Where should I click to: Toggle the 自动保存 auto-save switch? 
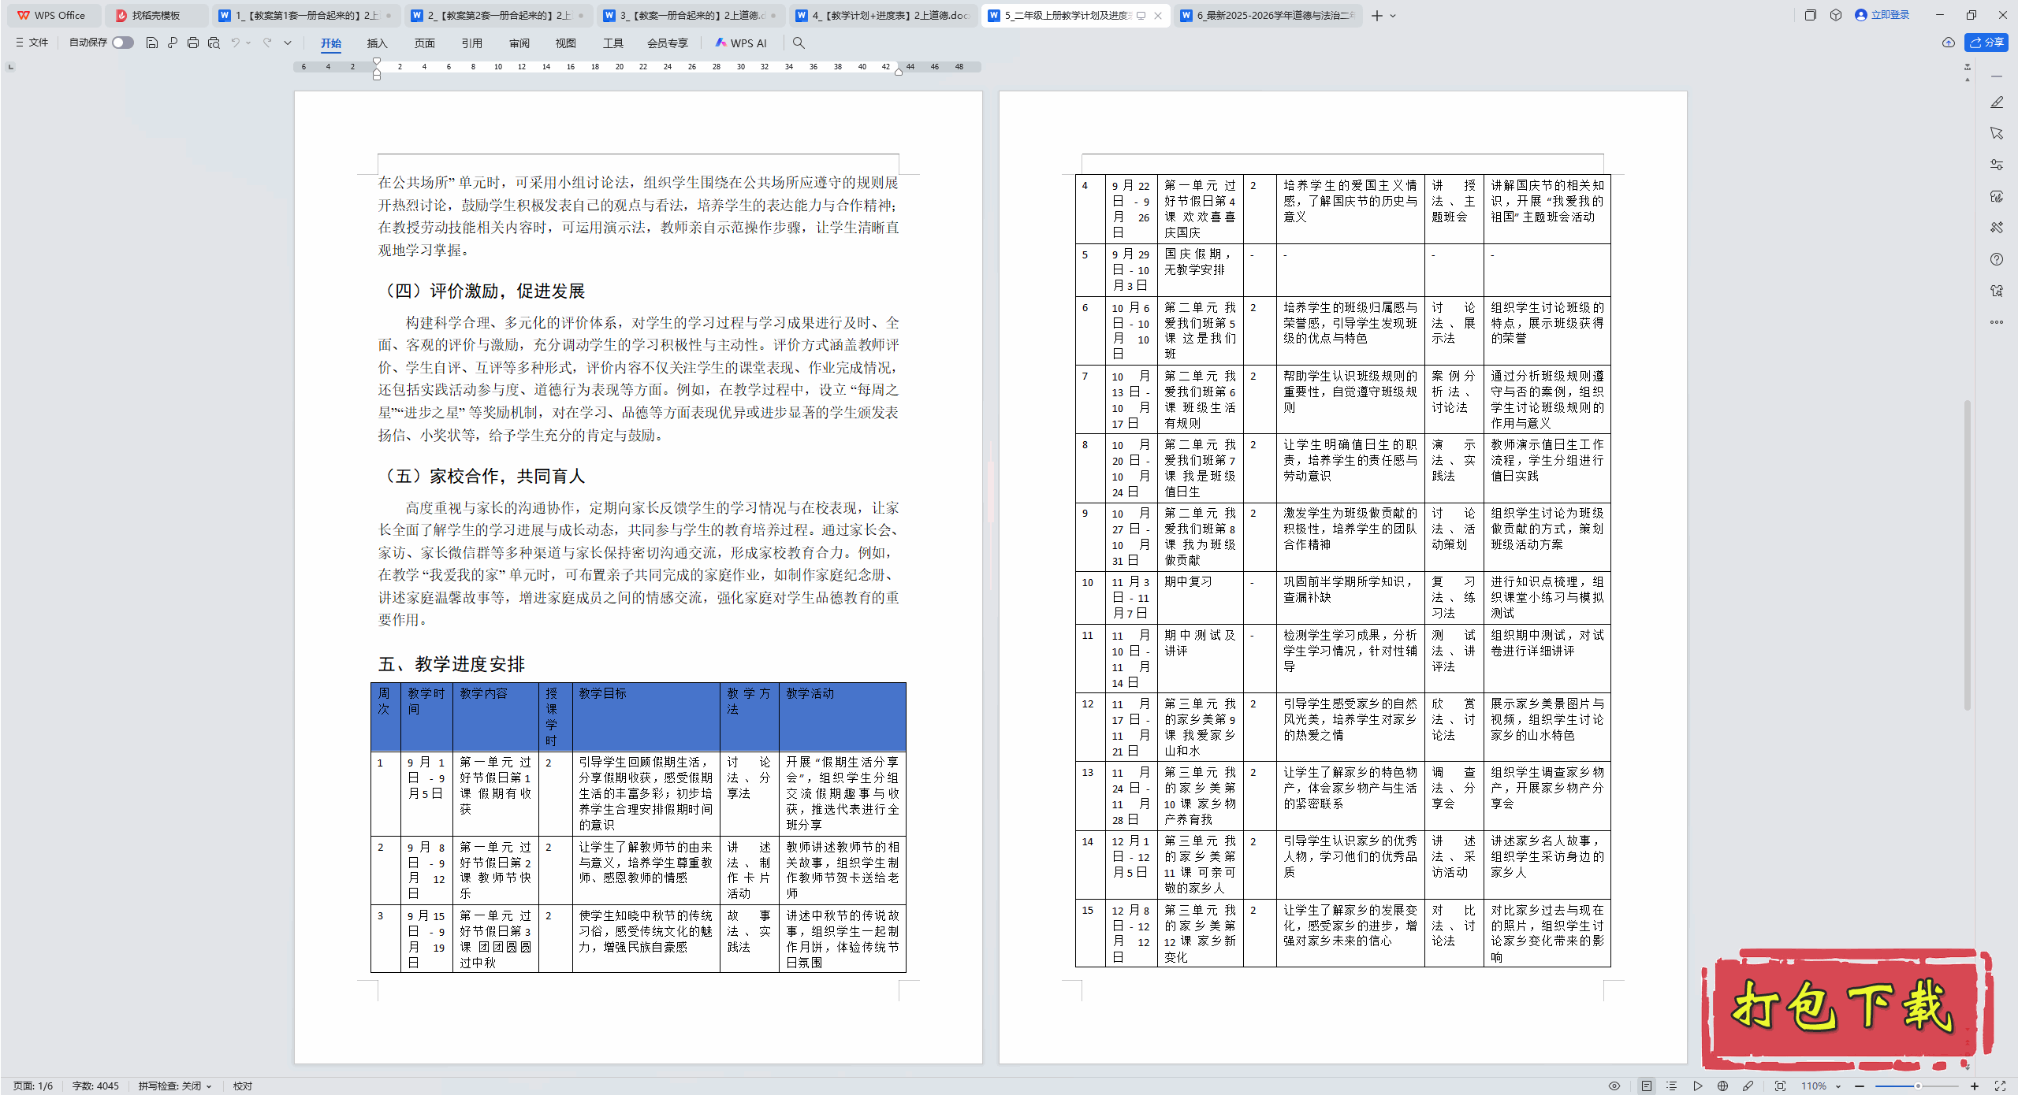tap(122, 43)
